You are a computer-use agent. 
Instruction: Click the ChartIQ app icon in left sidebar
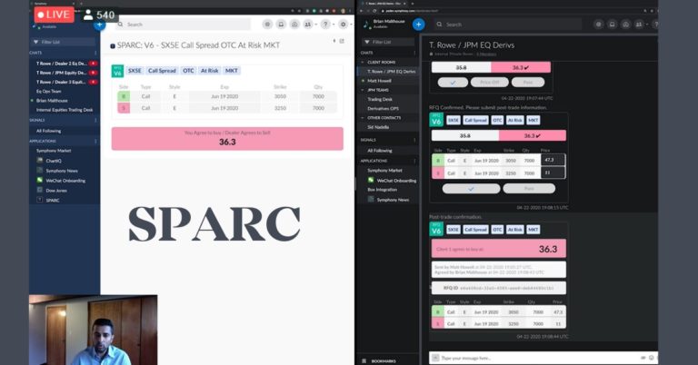click(40, 161)
